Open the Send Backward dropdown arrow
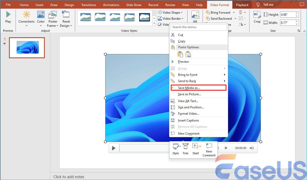307x180 pixels. coord(235,19)
